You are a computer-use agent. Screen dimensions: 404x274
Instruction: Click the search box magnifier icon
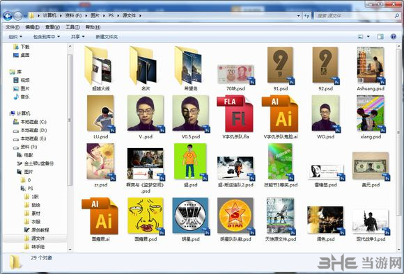(397, 16)
